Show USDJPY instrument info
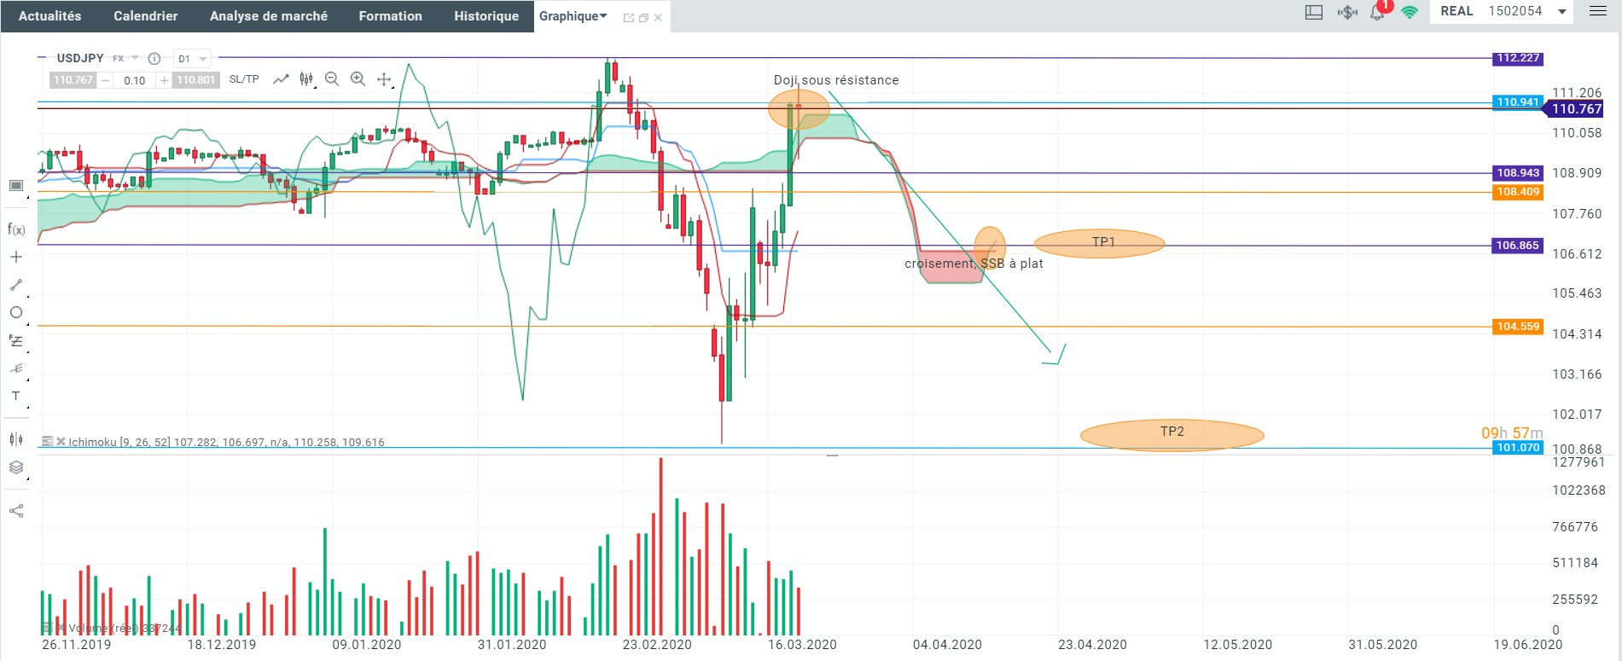1622x661 pixels. coord(154,59)
